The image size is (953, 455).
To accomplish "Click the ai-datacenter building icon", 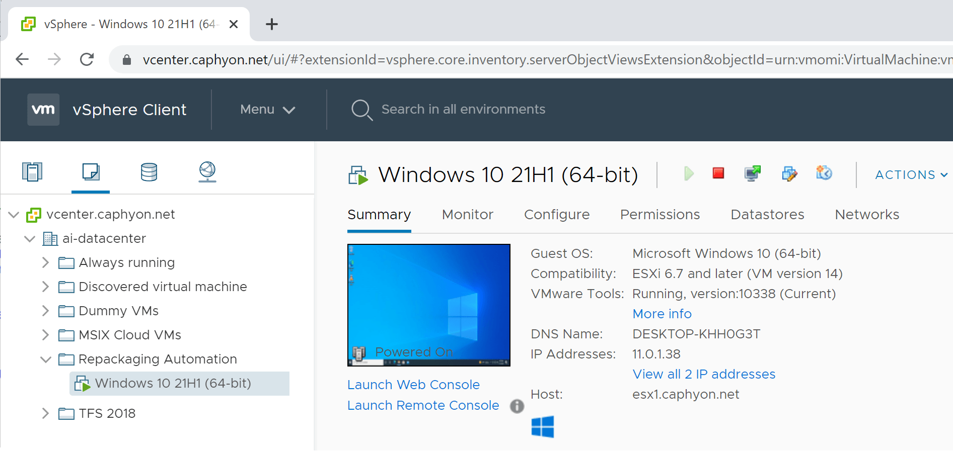I will (x=50, y=238).
